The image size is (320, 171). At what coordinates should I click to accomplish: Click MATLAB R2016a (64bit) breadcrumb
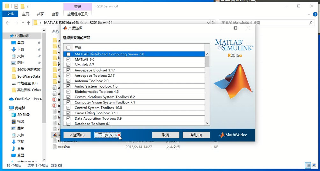(64, 23)
